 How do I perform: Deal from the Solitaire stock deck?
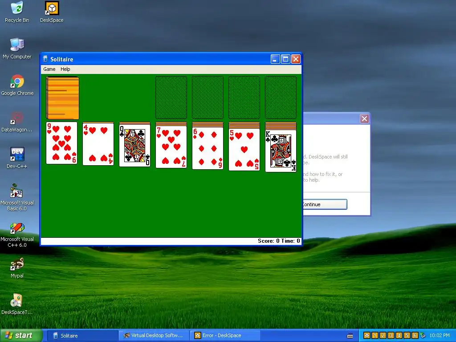pos(62,98)
